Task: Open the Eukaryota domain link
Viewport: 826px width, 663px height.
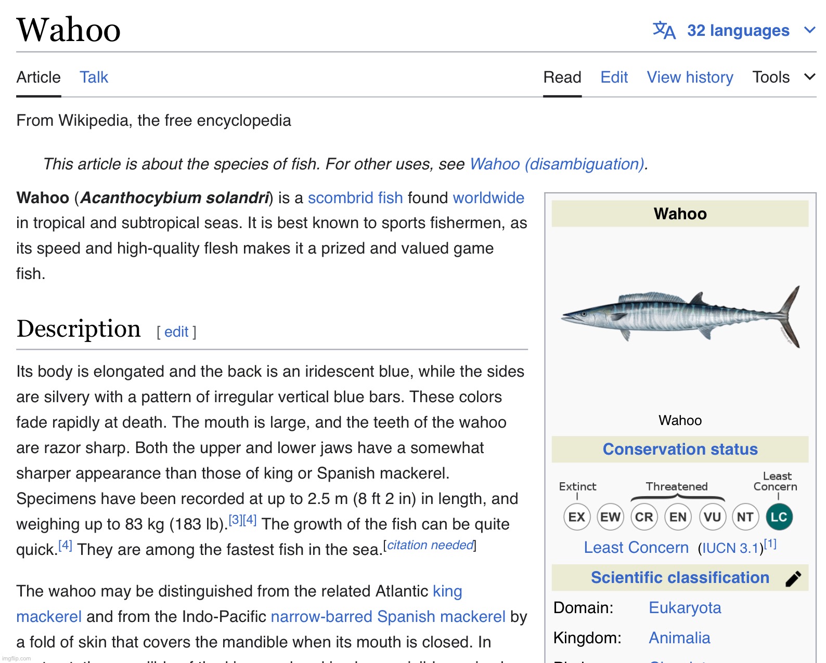Action: 685,608
